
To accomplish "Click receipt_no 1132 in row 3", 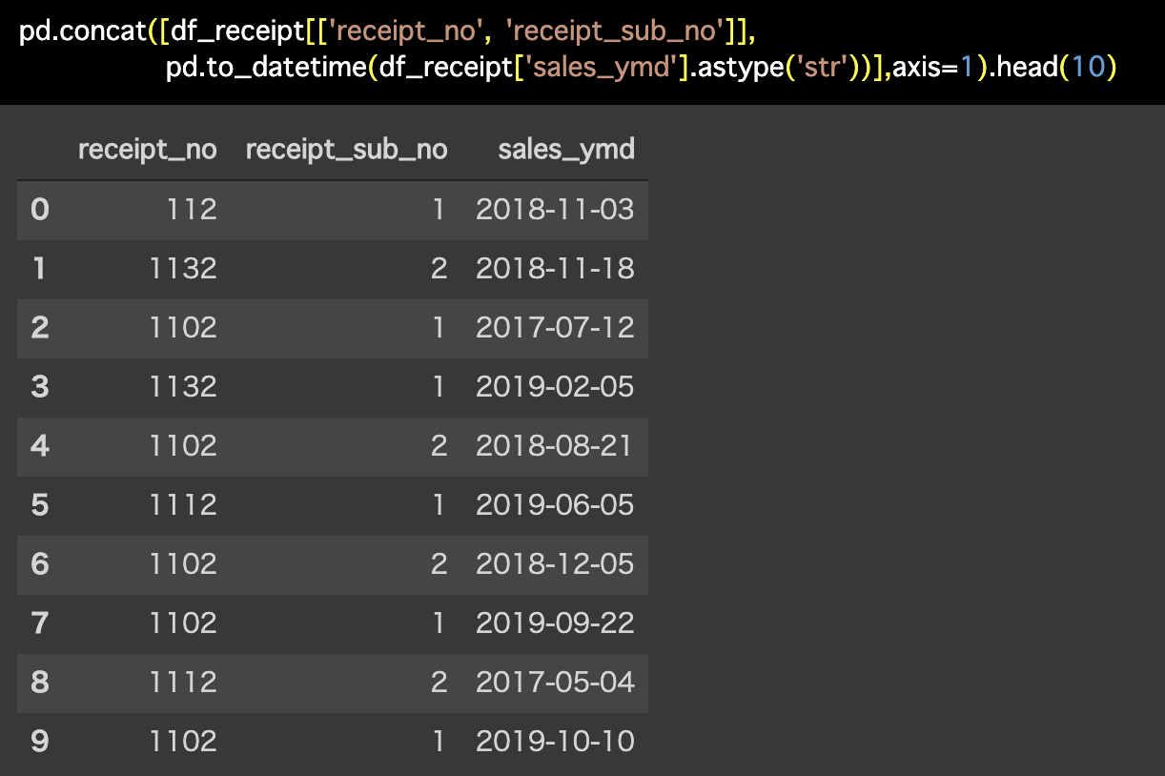I will [183, 387].
